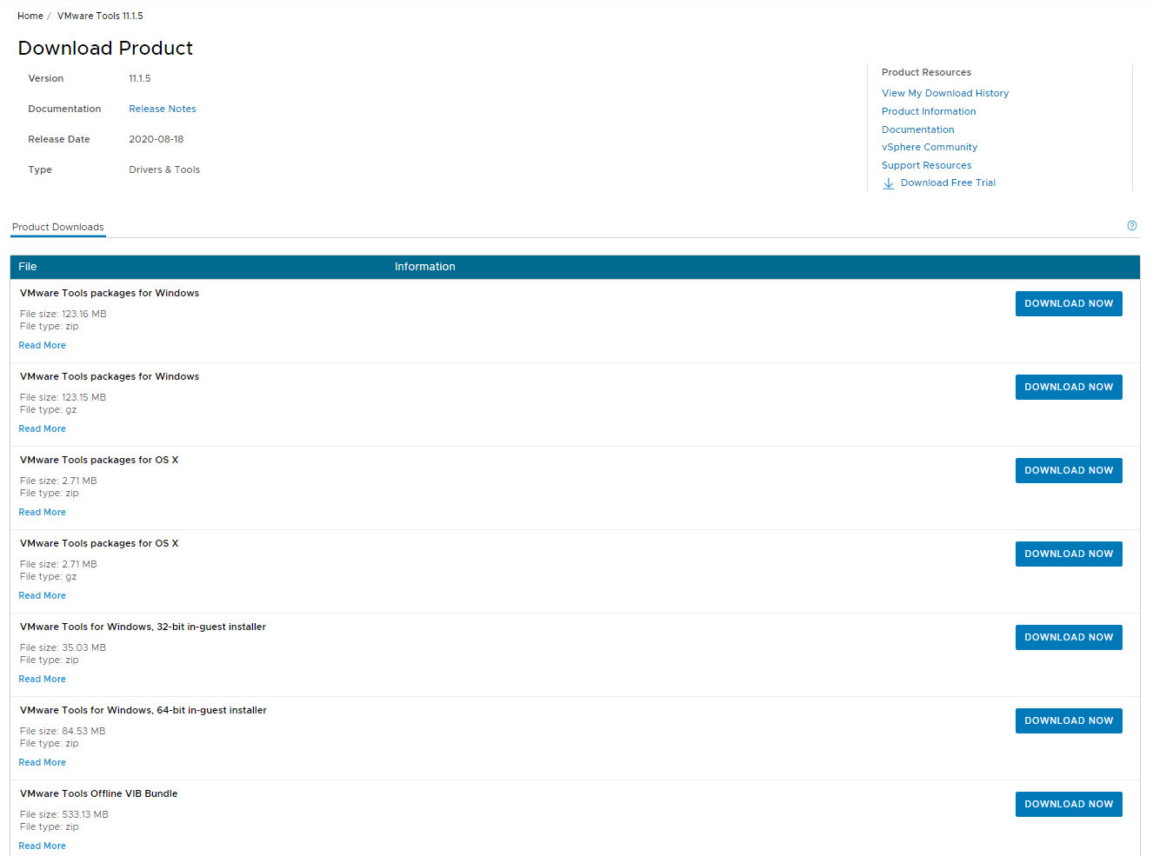Download the Offline VIB Bundle

[x=1069, y=804]
